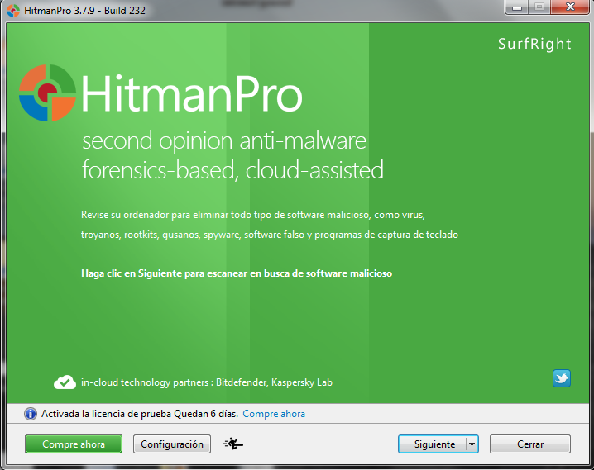This screenshot has height=470, width=594.
Task: Open the Configuración settings button
Action: pyautogui.click(x=172, y=444)
